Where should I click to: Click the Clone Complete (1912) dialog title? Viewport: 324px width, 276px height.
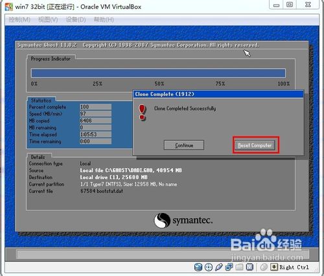click(x=165, y=94)
